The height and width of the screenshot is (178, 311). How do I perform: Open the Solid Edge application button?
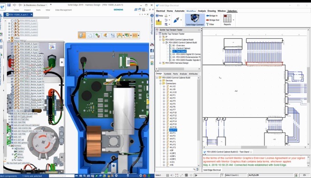coord(2,7)
